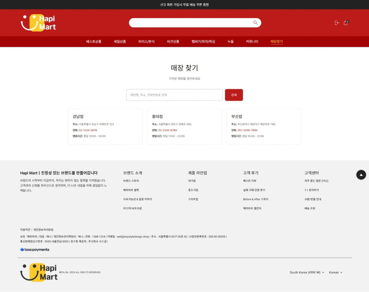Click the scroll-to-top arrow button
The image size is (369, 292).
[x=361, y=175]
